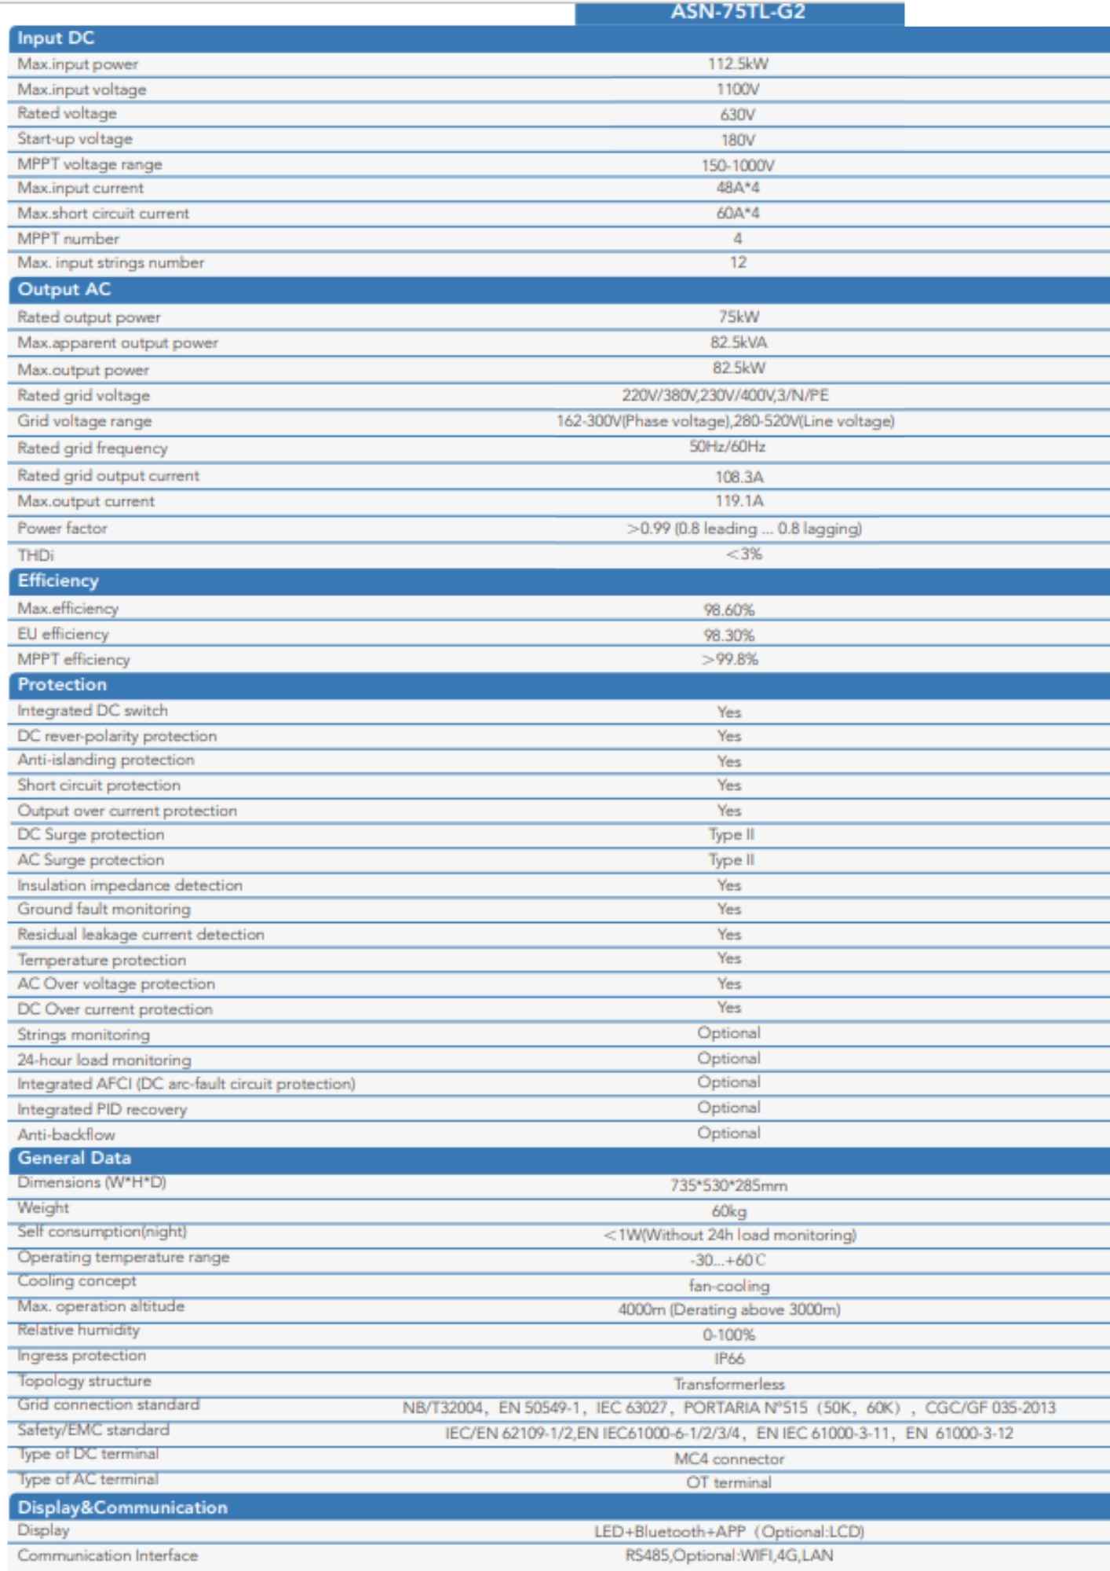Click the Power factor row label
The height and width of the screenshot is (1571, 1110).
coord(62,529)
